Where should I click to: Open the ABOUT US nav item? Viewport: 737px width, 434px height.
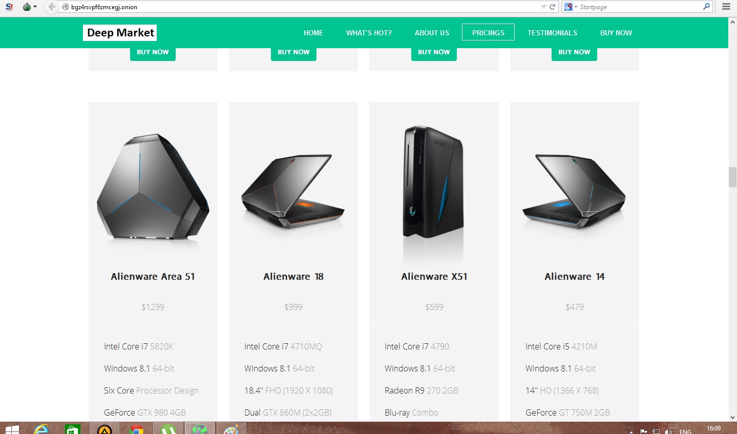click(x=432, y=33)
